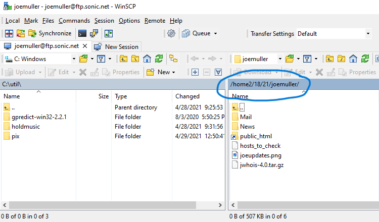The height and width of the screenshot is (222, 379).
Task: Go to remote home directory icon
Action: coord(353,59)
